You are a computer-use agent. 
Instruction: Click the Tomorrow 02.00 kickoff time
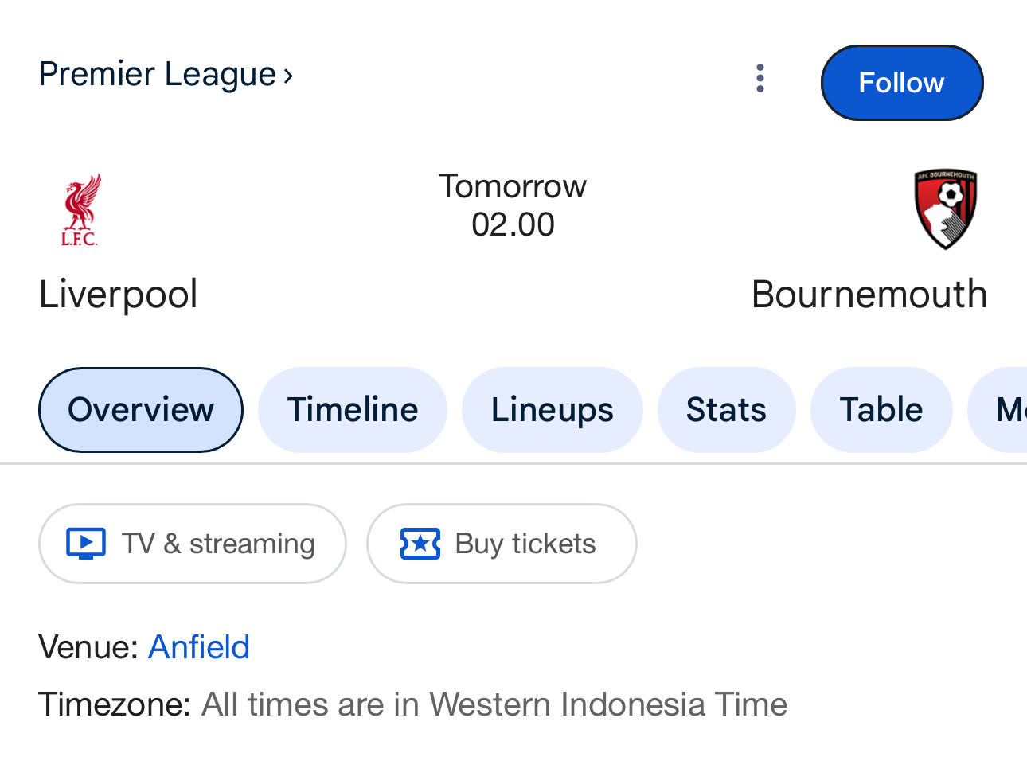pos(513,205)
